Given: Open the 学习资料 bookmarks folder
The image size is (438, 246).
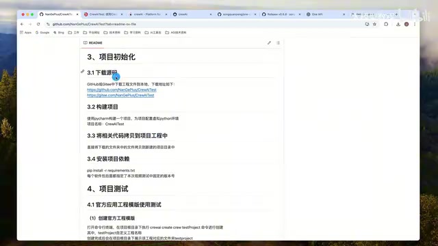Looking at the screenshot, I should (x=132, y=33).
